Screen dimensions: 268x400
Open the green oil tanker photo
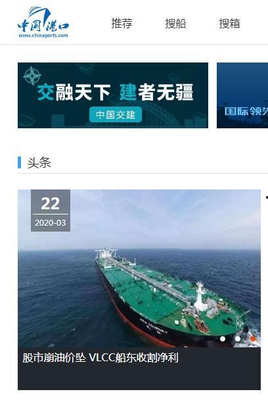139,268
